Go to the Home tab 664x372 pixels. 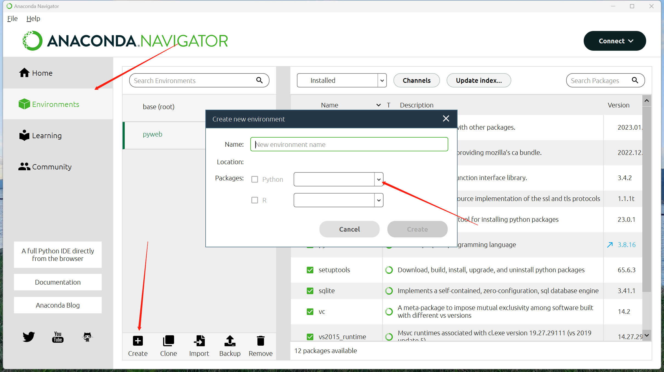coord(58,73)
